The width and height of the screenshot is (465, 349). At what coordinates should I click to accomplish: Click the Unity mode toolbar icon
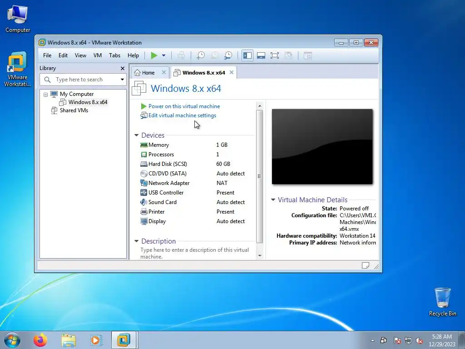288,55
